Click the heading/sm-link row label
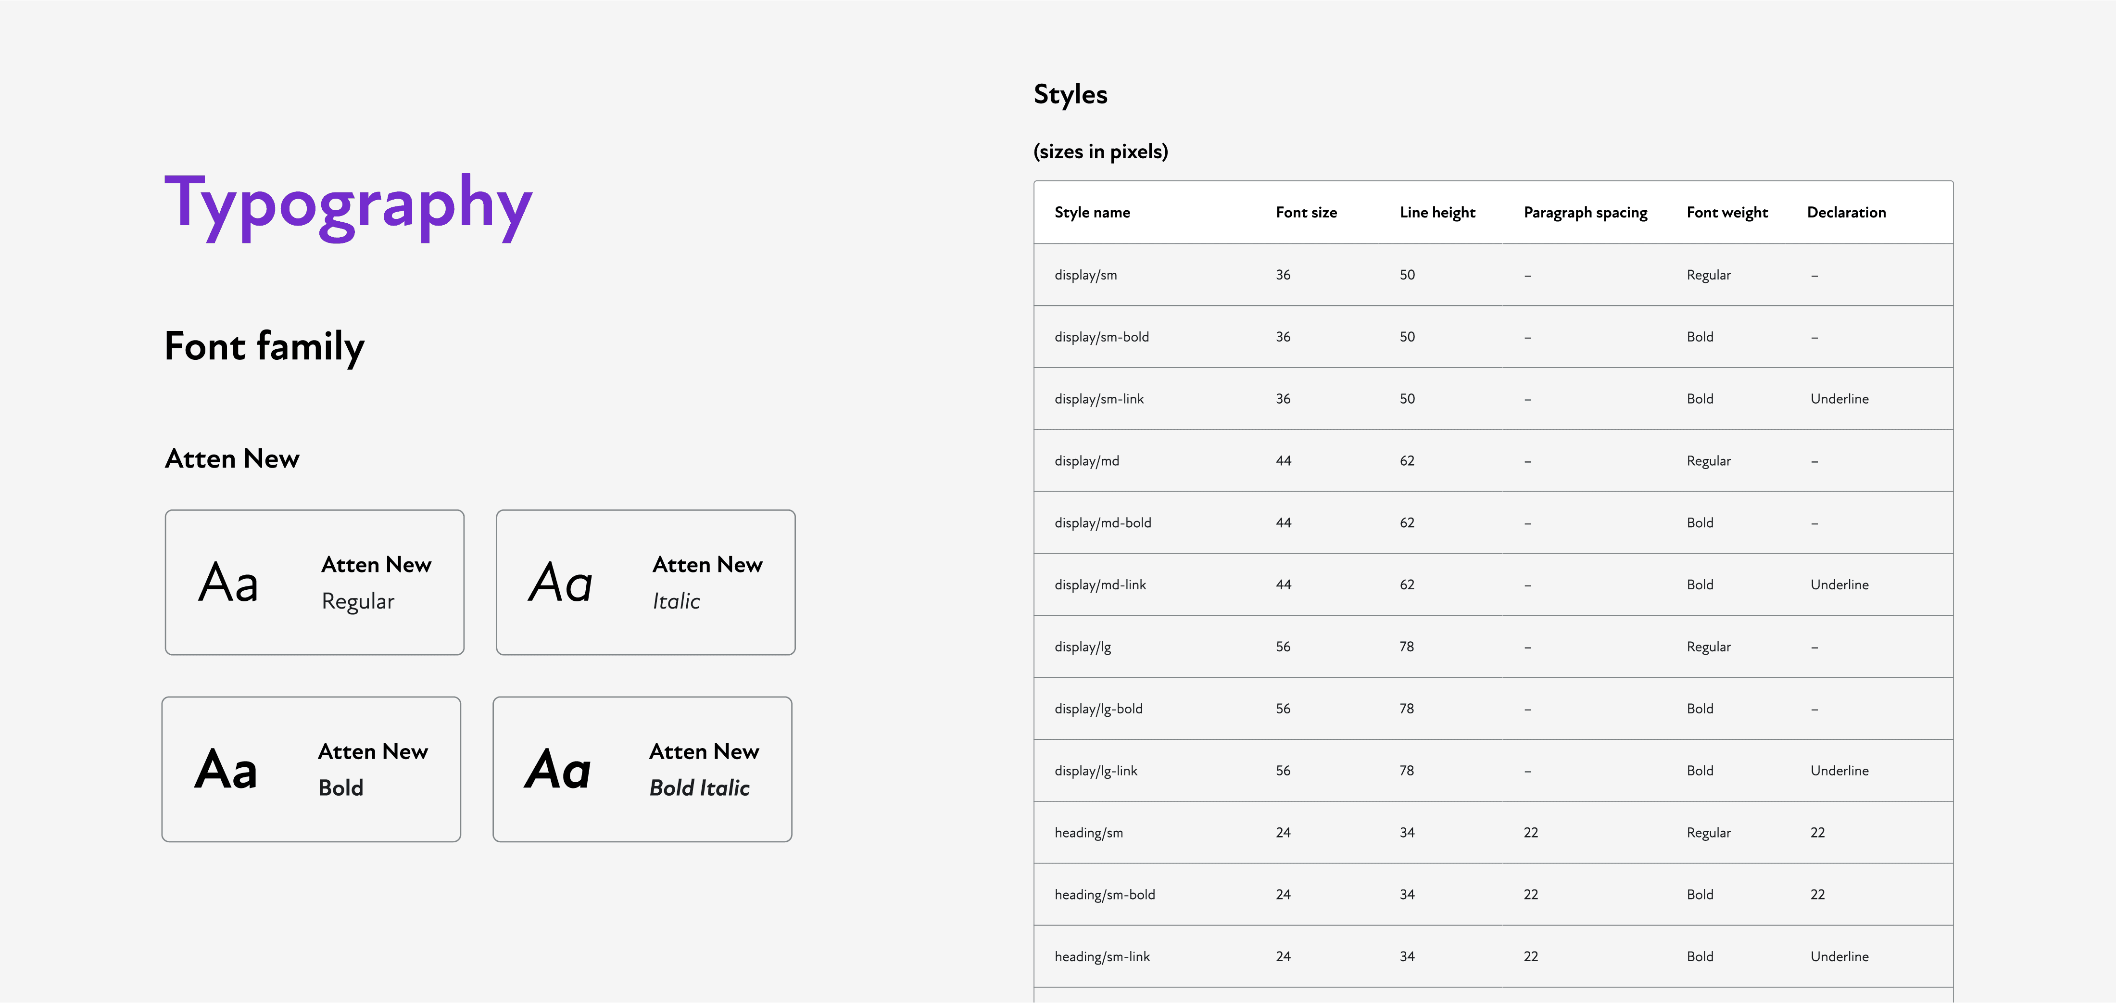The image size is (2116, 1003). coord(1102,957)
